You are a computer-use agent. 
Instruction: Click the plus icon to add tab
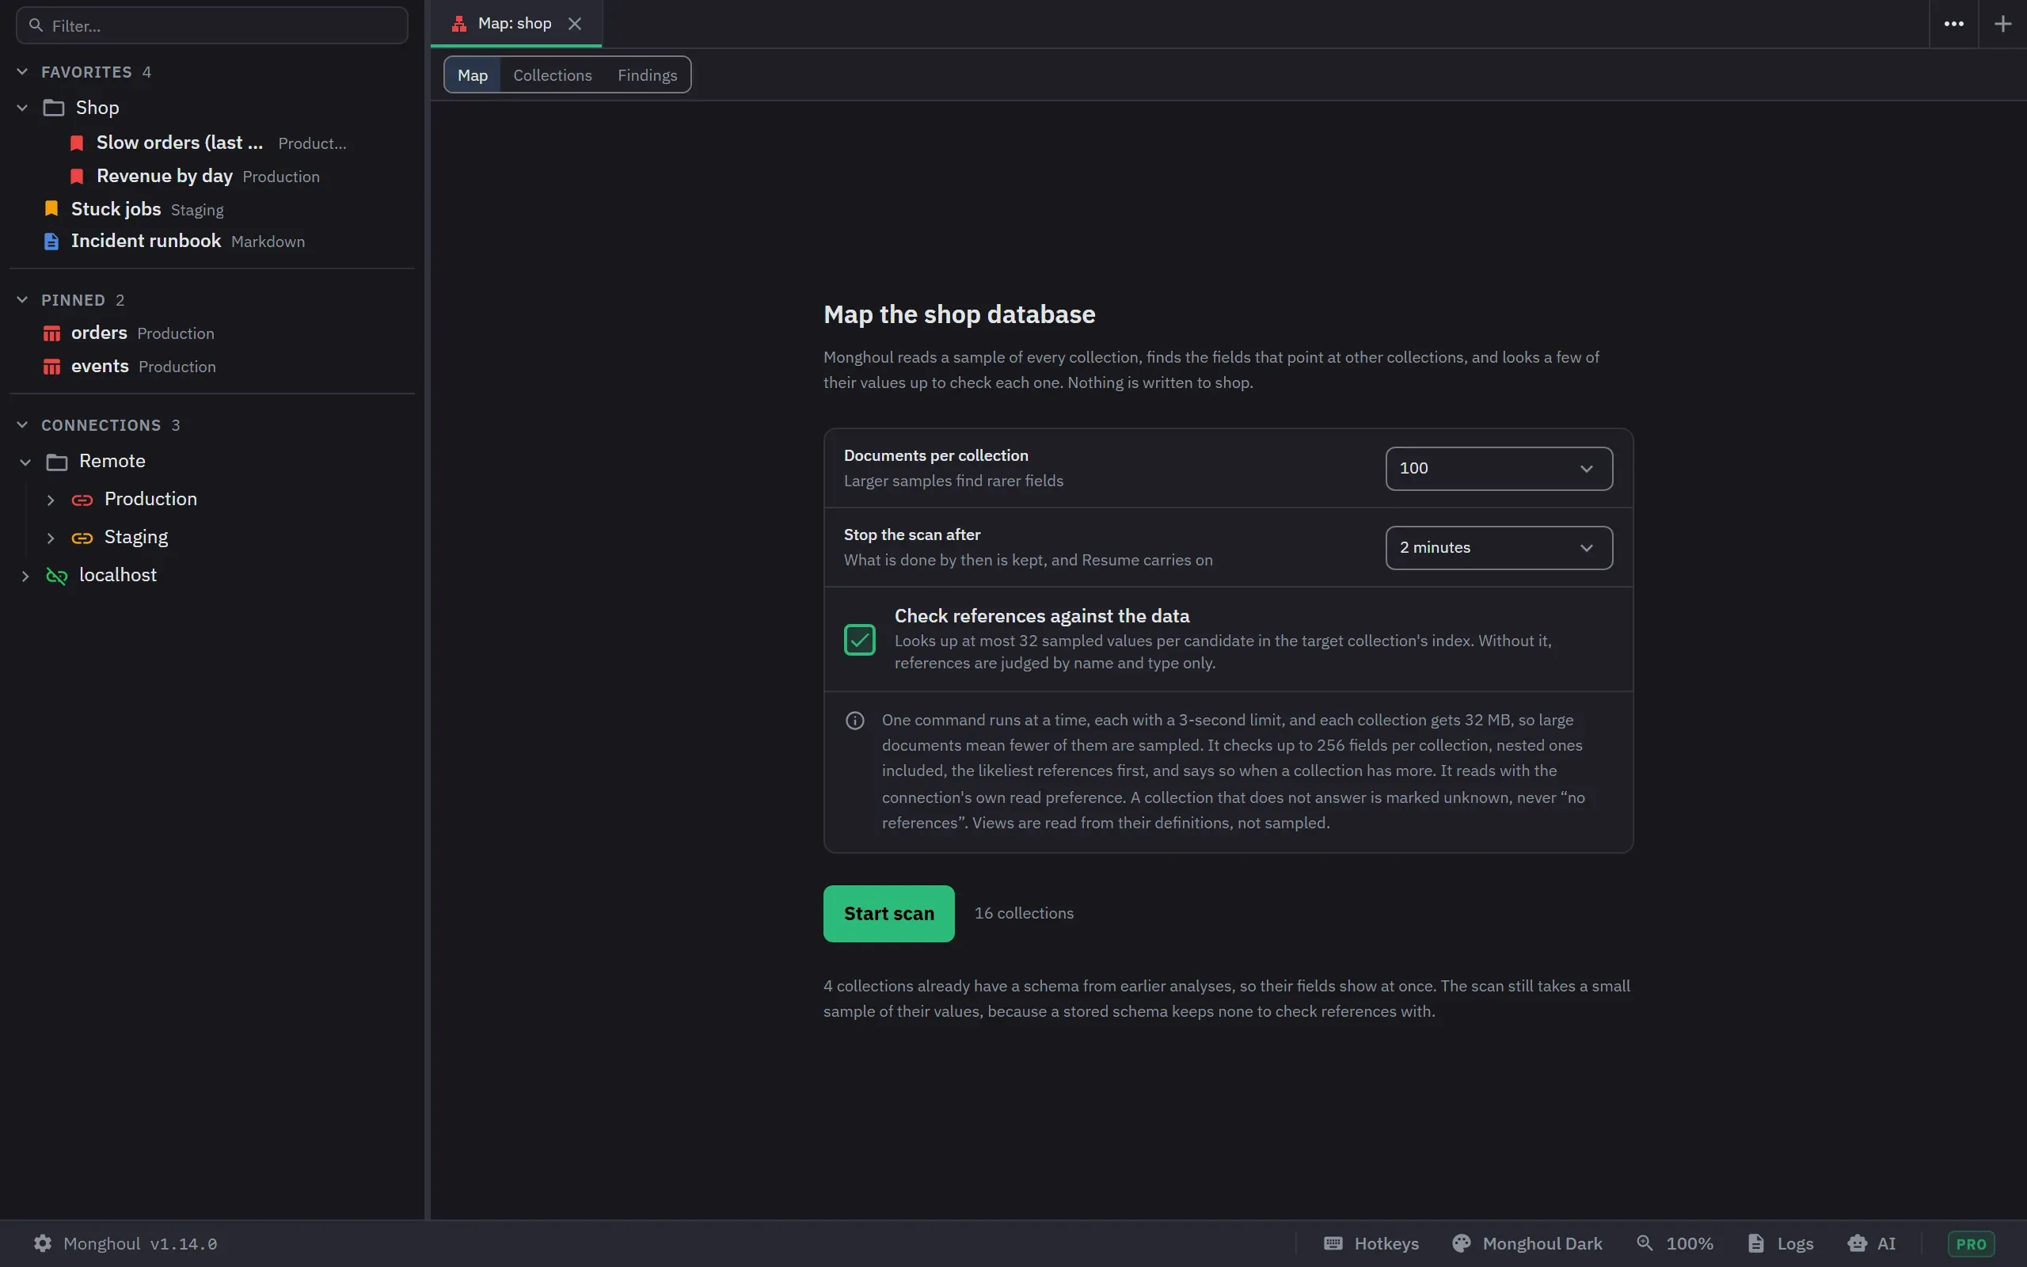point(2002,24)
